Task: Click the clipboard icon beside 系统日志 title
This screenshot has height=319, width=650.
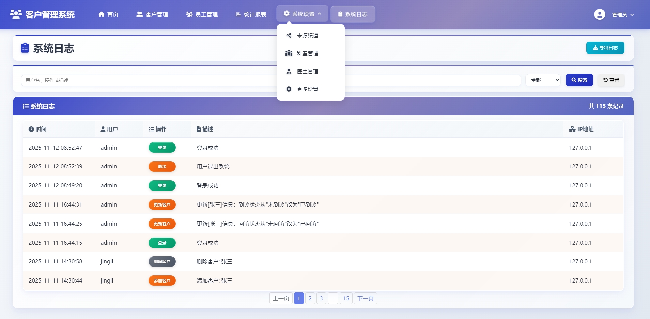Action: click(x=25, y=48)
